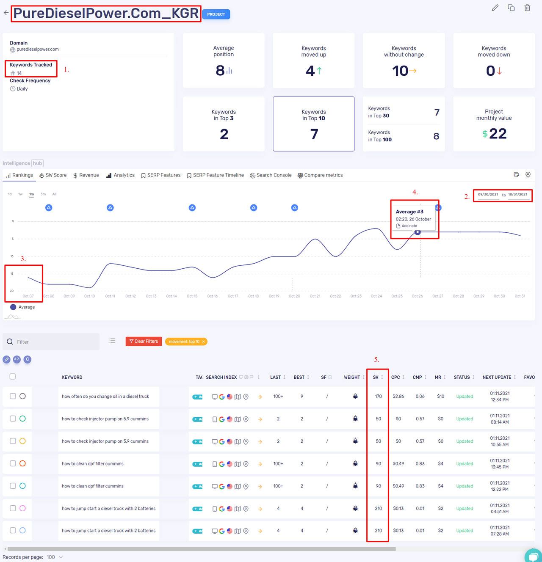This screenshot has width=542, height=562.
Task: Sort the table by the LAST column
Action: pos(278,377)
